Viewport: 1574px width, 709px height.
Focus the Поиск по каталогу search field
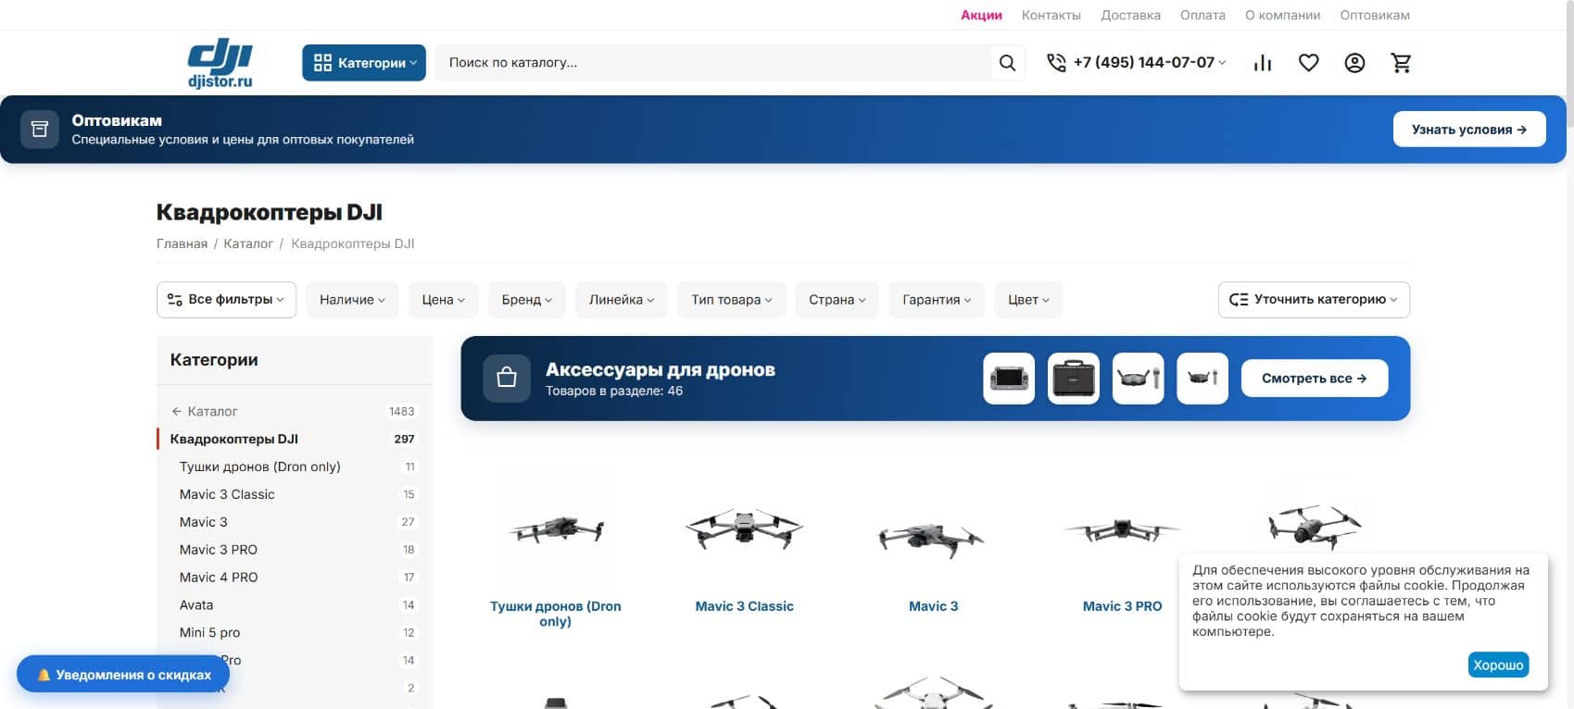(713, 63)
